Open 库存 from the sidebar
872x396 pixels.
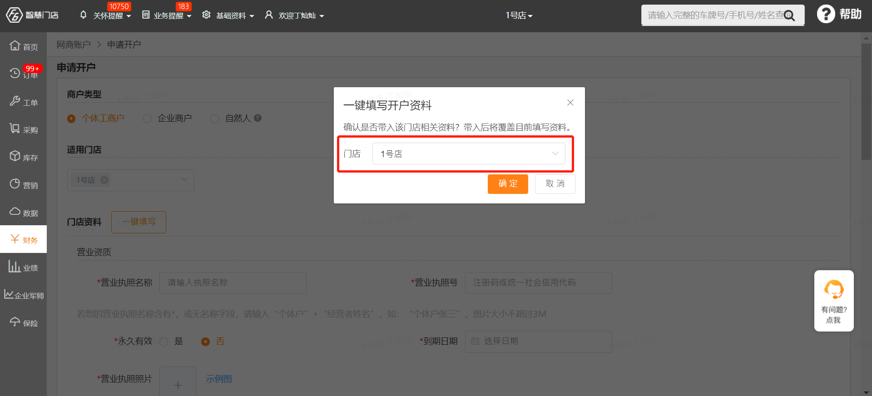[x=23, y=157]
